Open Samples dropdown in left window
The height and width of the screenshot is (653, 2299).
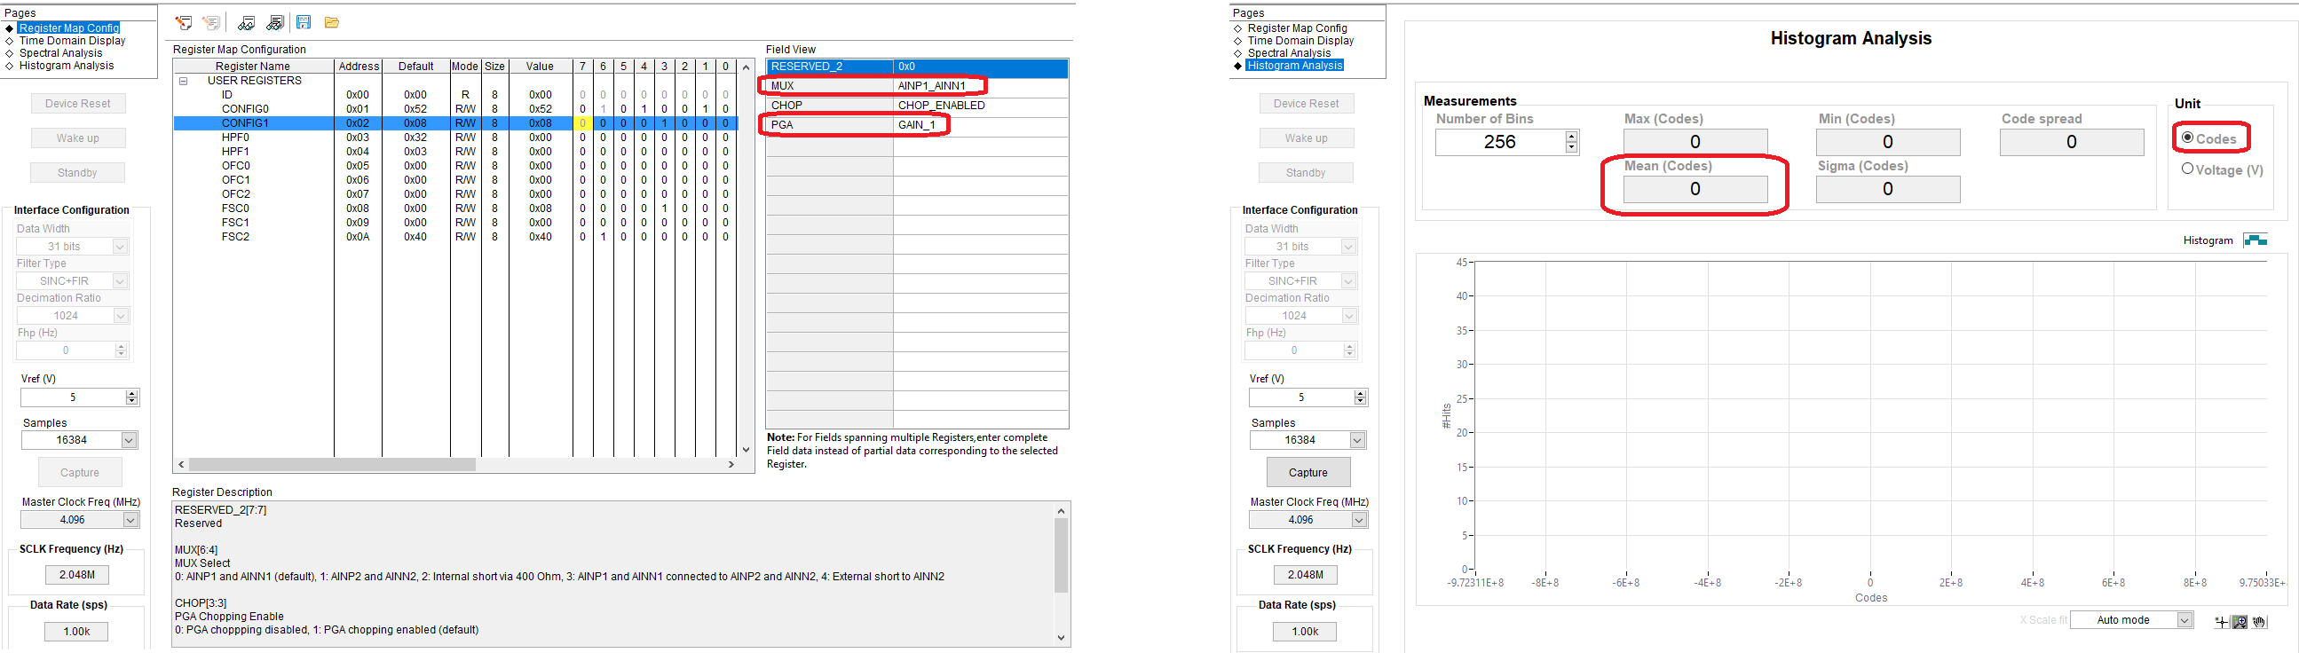click(x=130, y=440)
